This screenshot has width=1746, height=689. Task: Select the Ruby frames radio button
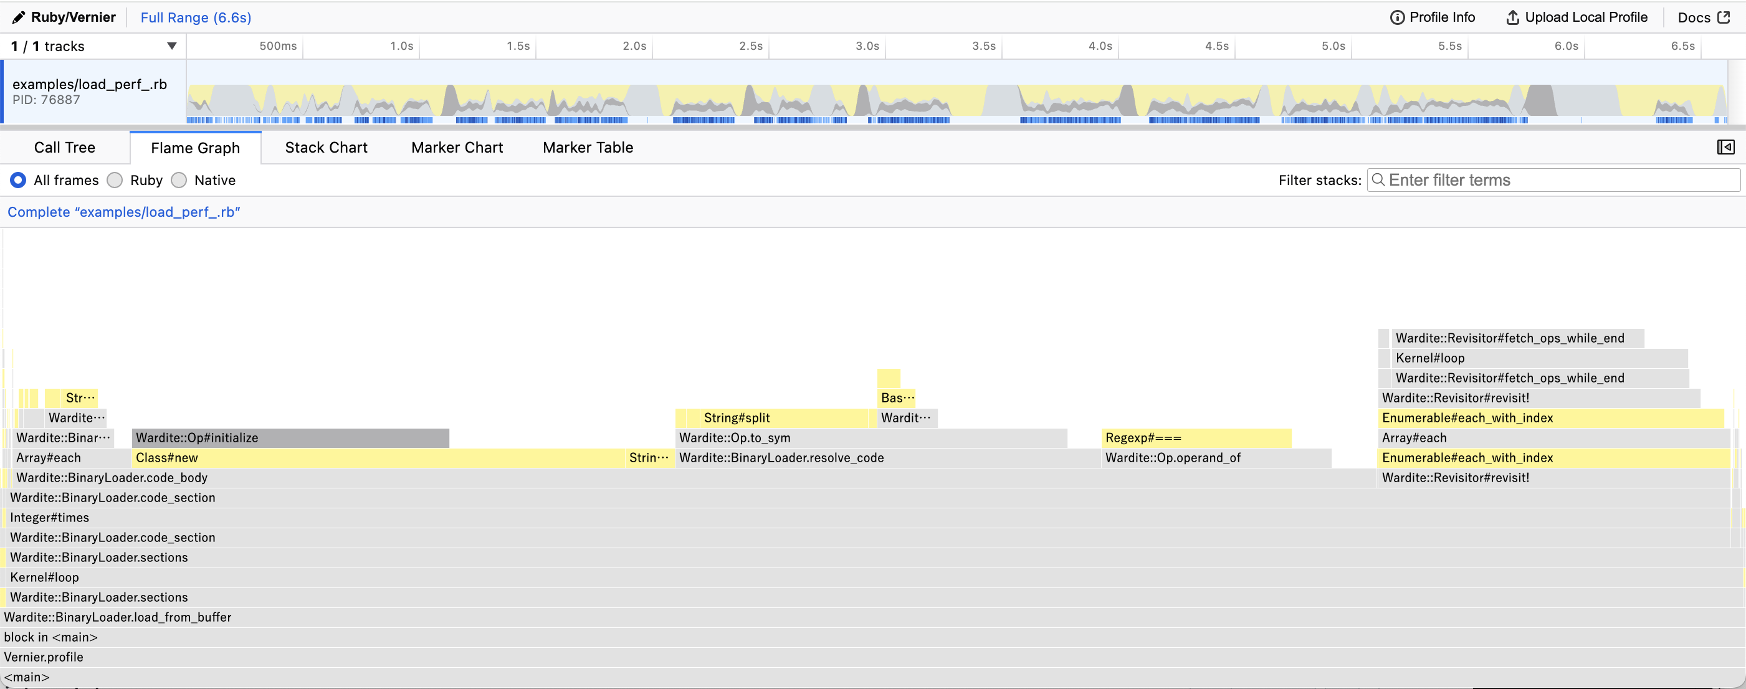click(x=115, y=180)
